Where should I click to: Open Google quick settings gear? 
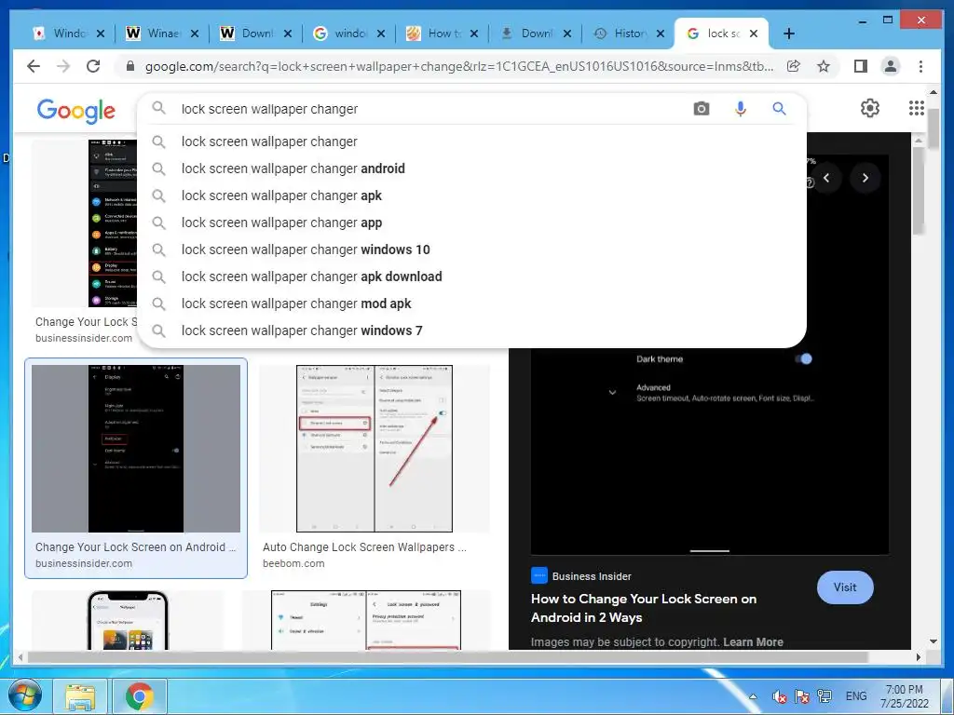click(x=869, y=108)
